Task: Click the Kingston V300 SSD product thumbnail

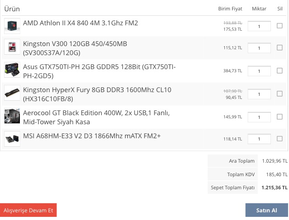Action: (x=12, y=47)
